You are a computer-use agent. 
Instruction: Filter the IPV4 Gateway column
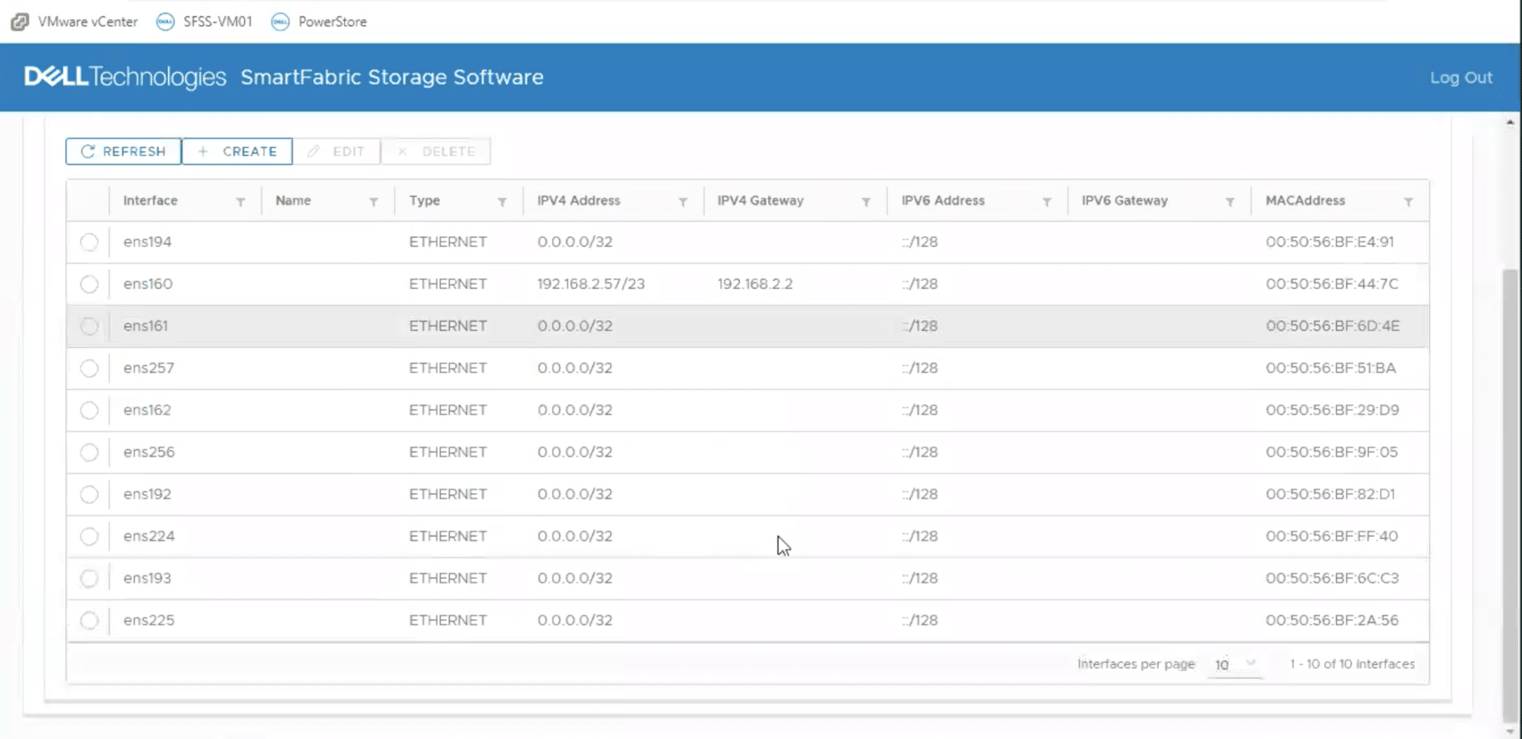pyautogui.click(x=866, y=202)
